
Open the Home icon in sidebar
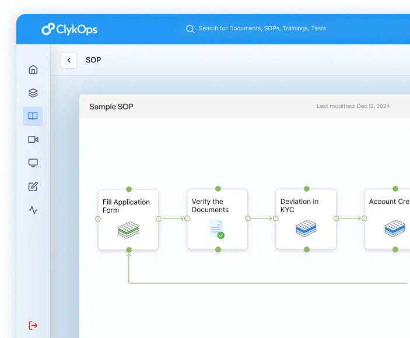33,69
